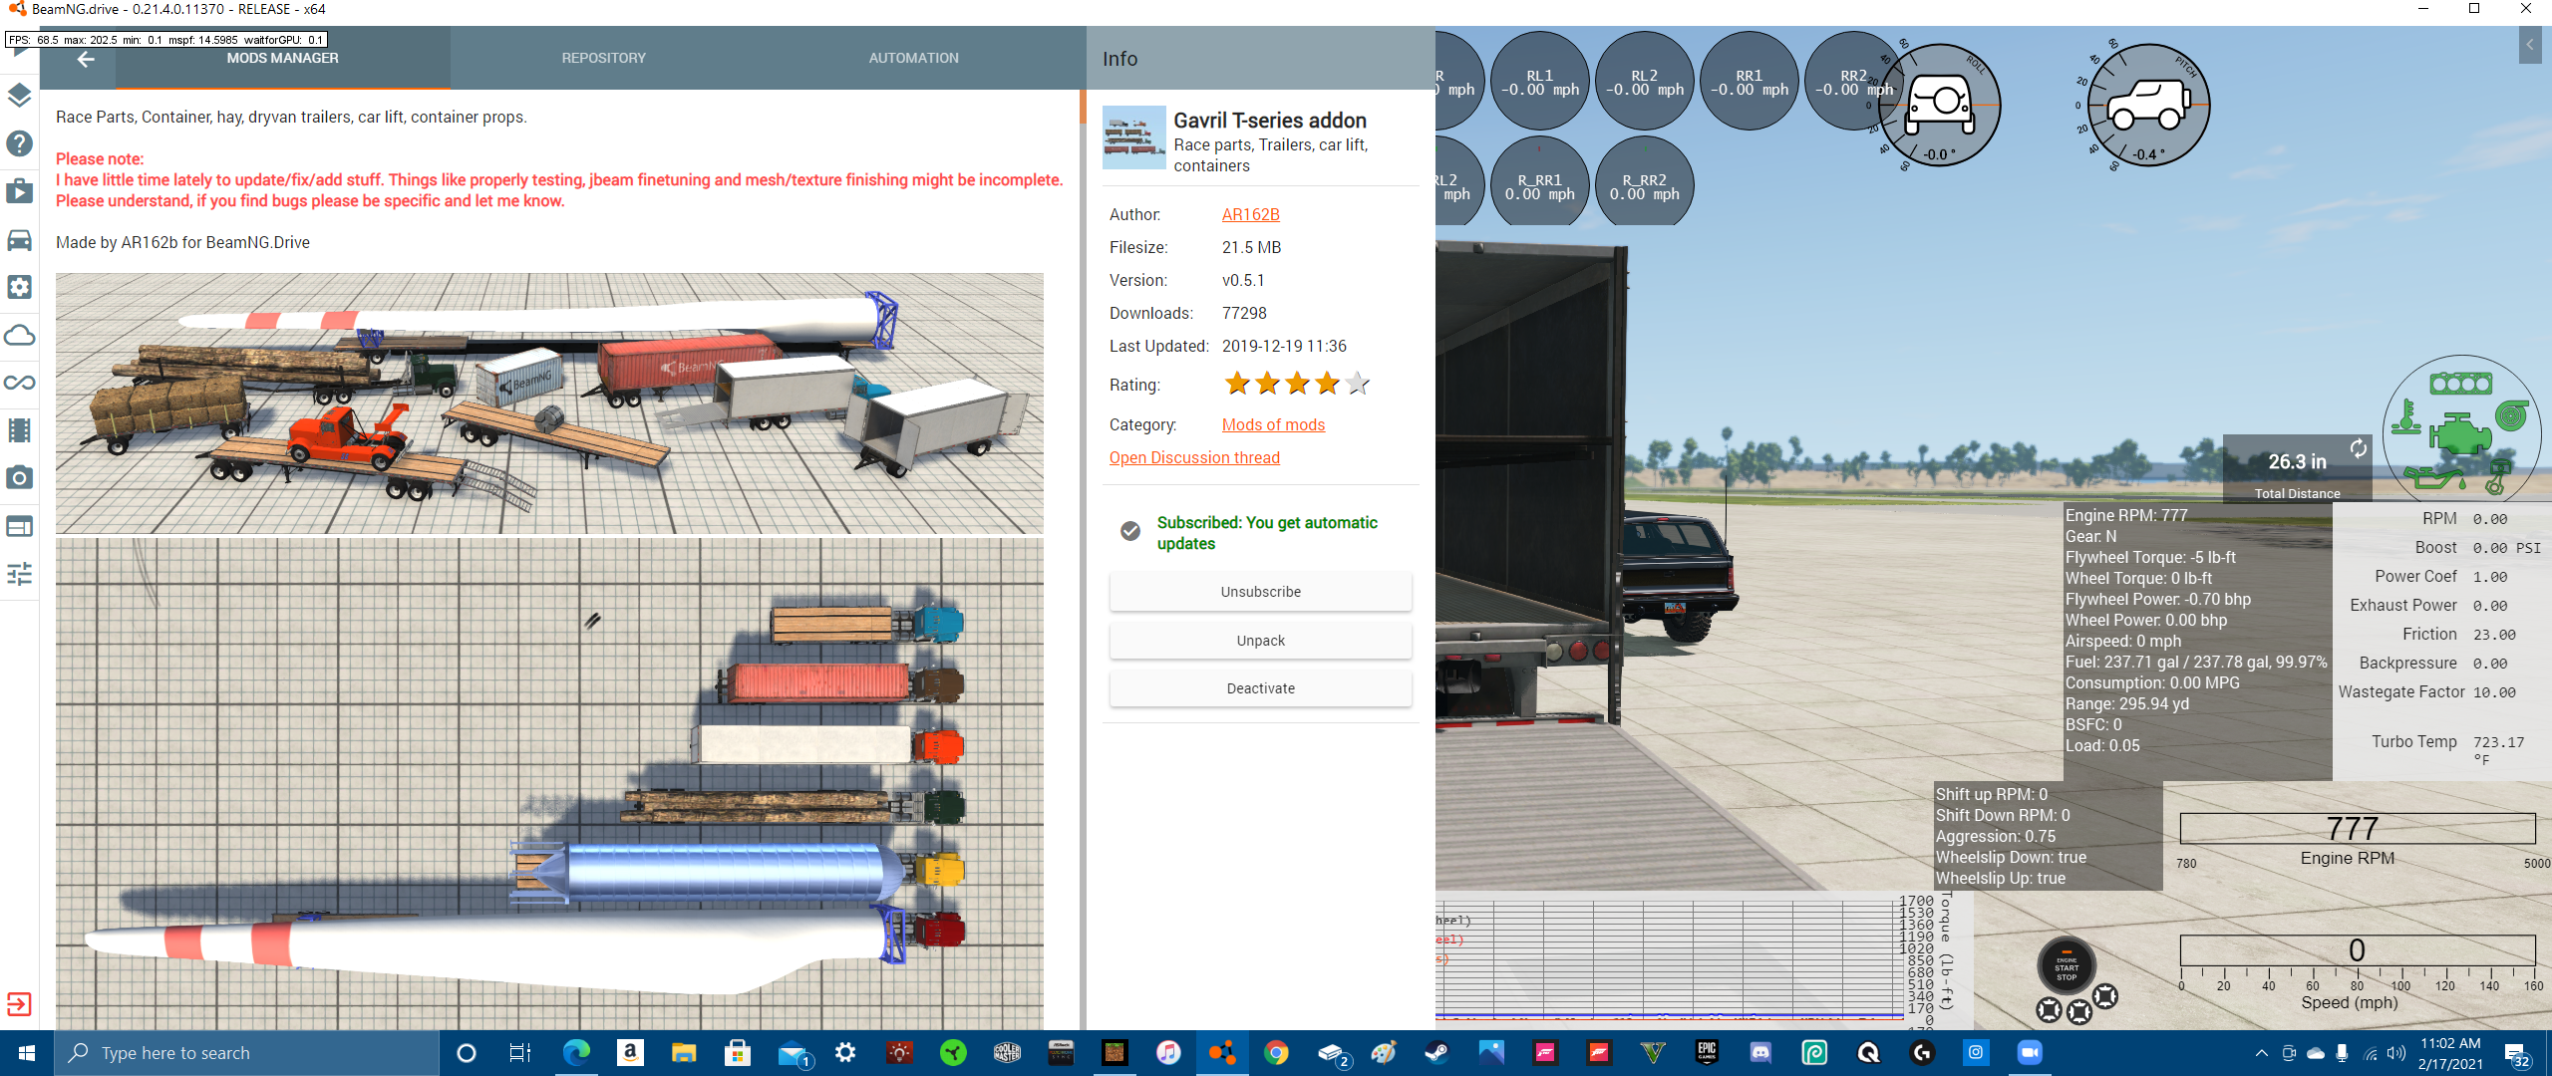The width and height of the screenshot is (2552, 1076).
Task: Click the Roll angle gauge
Action: [1939, 106]
